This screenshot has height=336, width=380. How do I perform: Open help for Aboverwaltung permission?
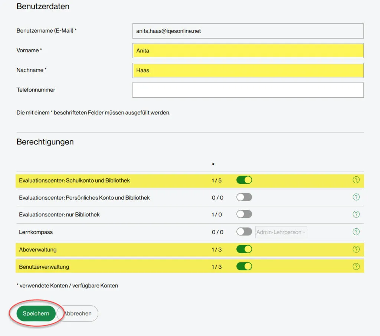pos(356,249)
